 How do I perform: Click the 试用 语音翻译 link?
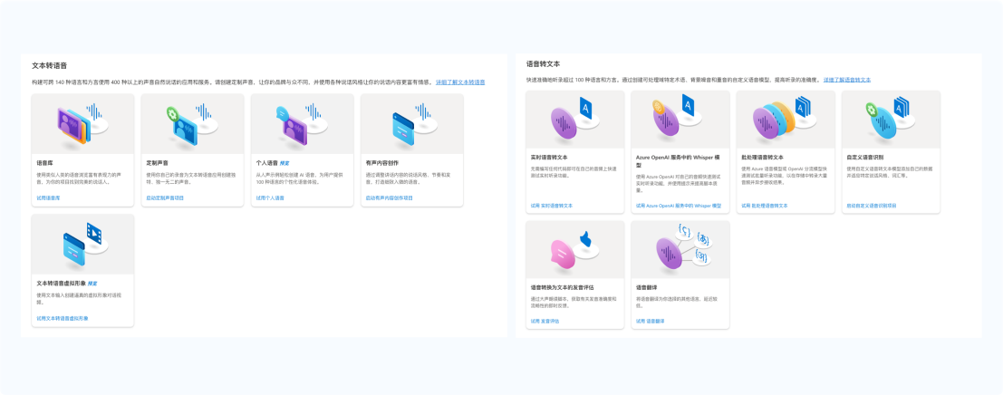(650, 321)
